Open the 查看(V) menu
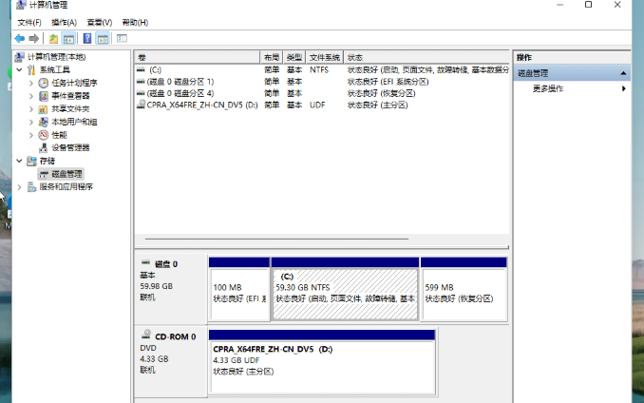The image size is (644, 403). click(99, 22)
